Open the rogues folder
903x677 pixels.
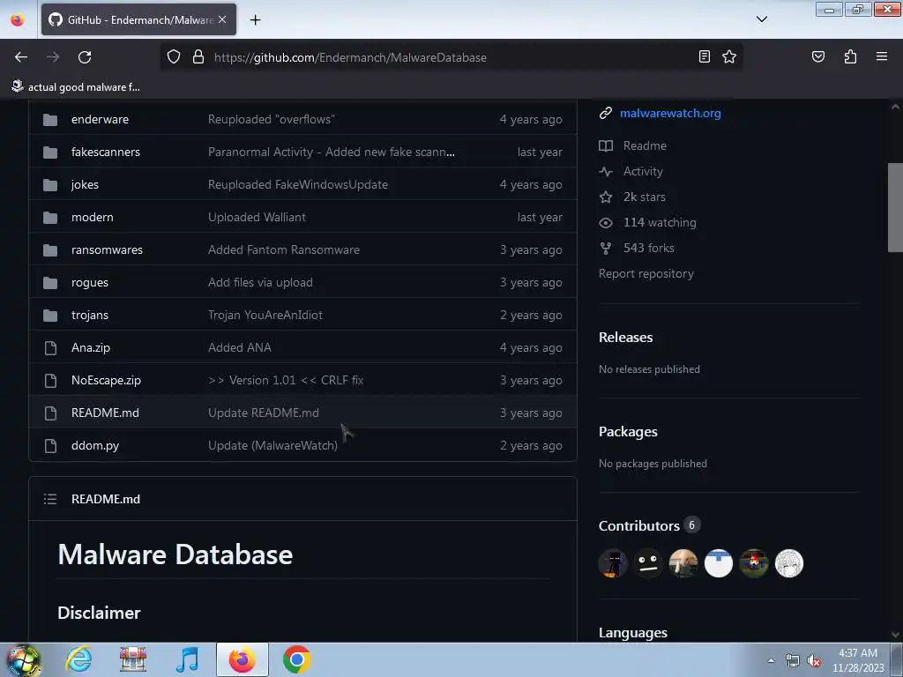click(x=90, y=283)
